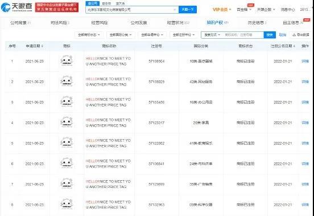
Task: Switch to the 查关系 search tab
Action: pyautogui.click(x=120, y=3)
